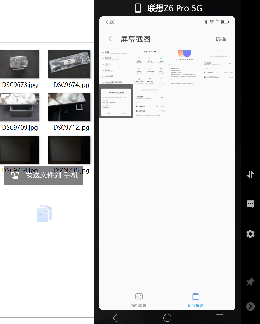Screen dimensions: 260x324
Task: Select the _DSC9674.jpg thumbnail
Action: (x=69, y=64)
